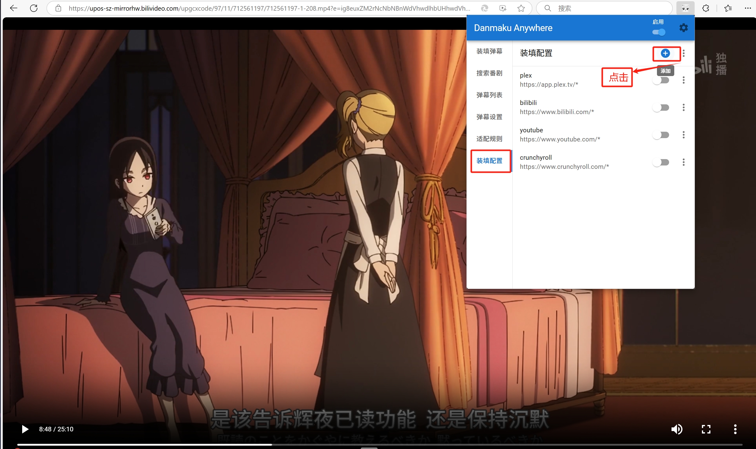Add page to favorites star icon
This screenshot has height=449, width=756.
(521, 8)
